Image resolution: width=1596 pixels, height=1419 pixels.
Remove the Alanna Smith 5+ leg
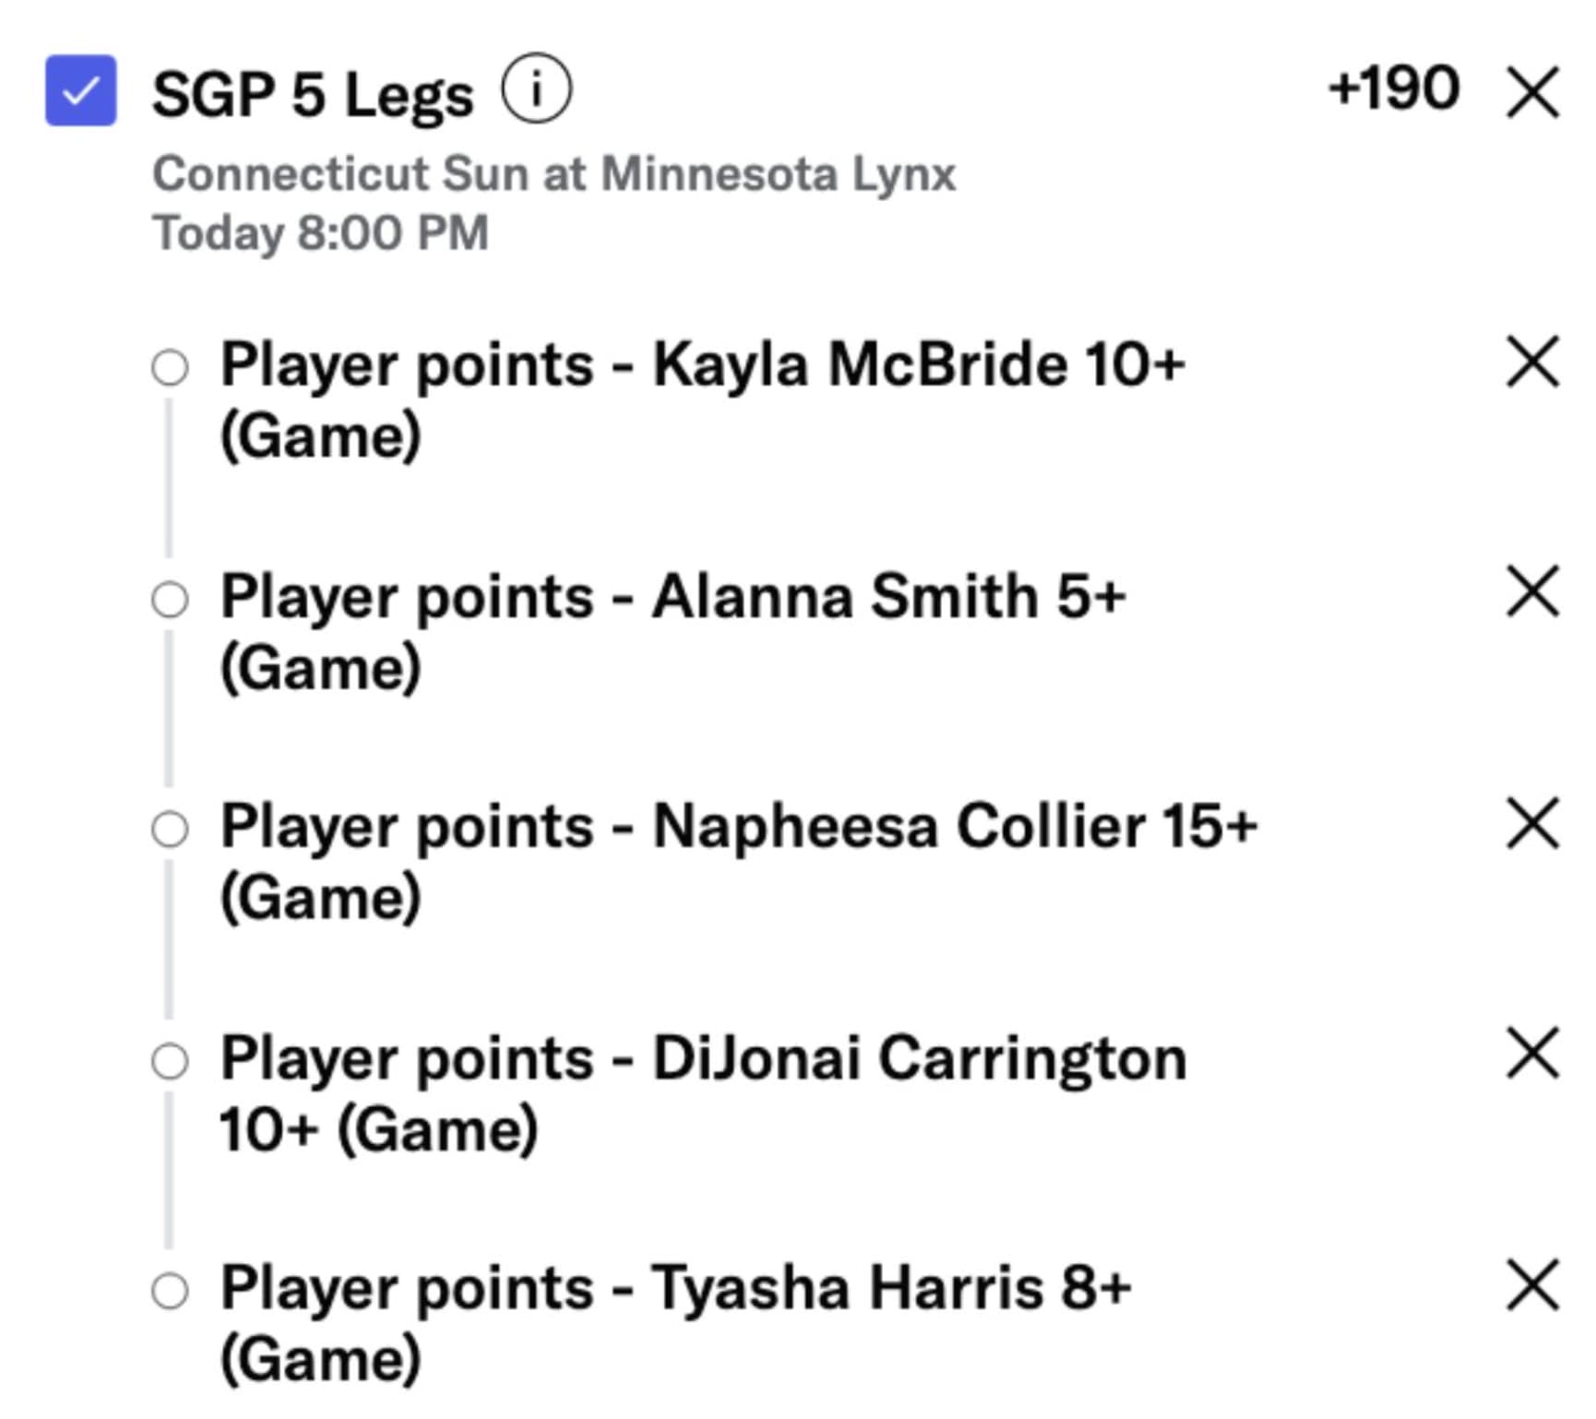click(x=1532, y=591)
